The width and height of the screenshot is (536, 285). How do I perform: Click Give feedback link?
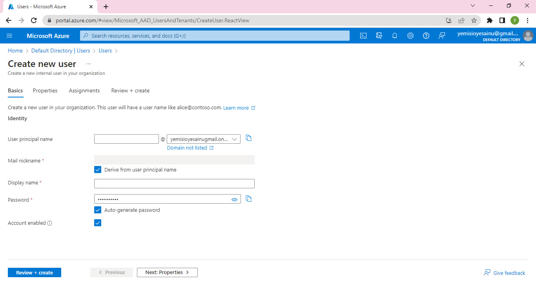click(x=505, y=273)
